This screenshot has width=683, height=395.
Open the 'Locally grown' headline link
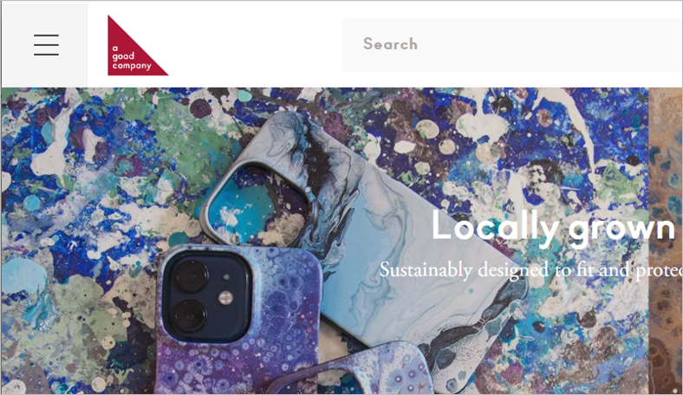coord(553,228)
